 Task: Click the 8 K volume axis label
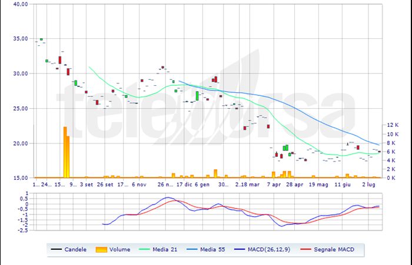[x=391, y=143]
